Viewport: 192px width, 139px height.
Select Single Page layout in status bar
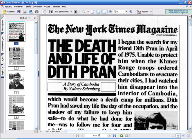coord(173,136)
